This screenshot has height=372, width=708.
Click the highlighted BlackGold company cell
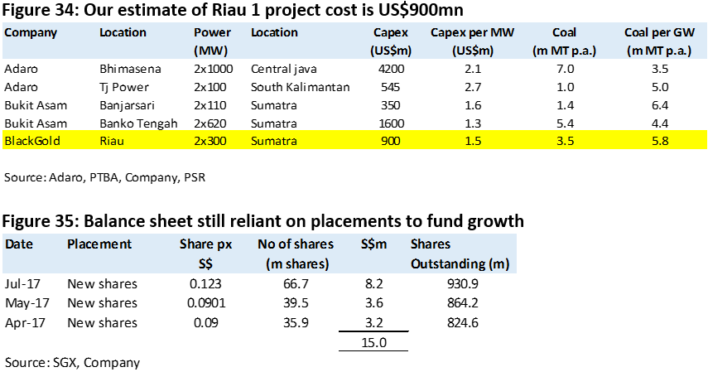pyautogui.click(x=32, y=141)
